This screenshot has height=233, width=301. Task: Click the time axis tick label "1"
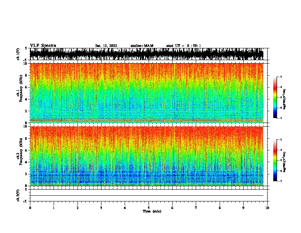click(54, 208)
